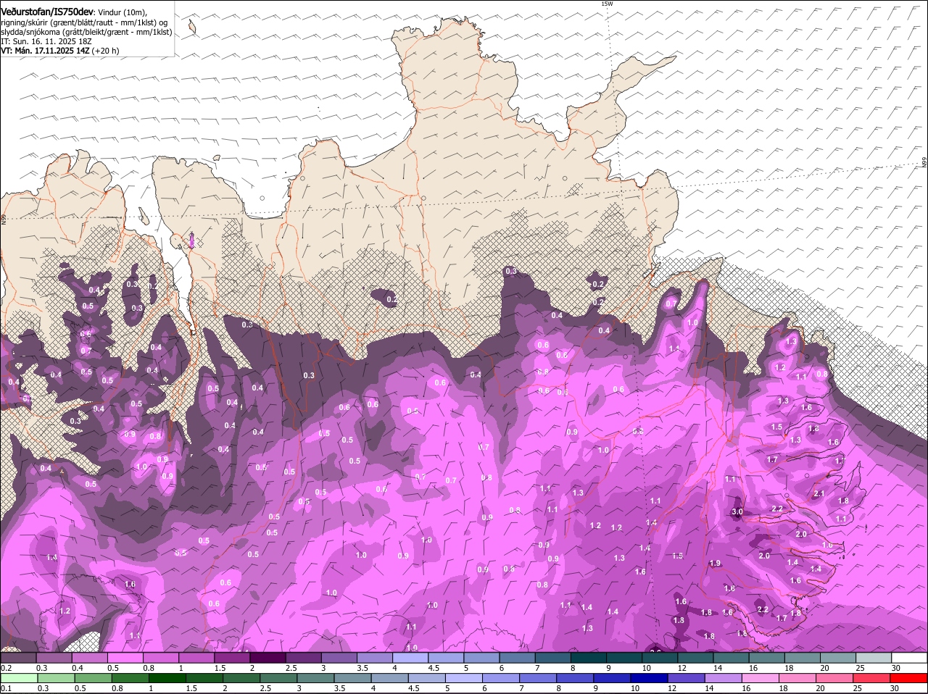928x694 pixels.
Task: Pick the lower legend swatch starting at 0.5
Action: click(x=93, y=678)
